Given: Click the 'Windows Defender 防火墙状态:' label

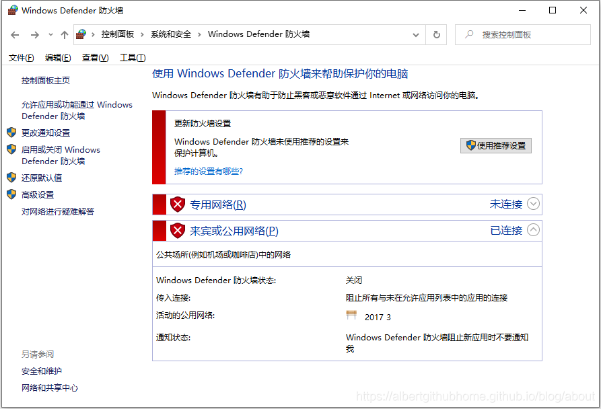Looking at the screenshot, I should click(216, 281).
